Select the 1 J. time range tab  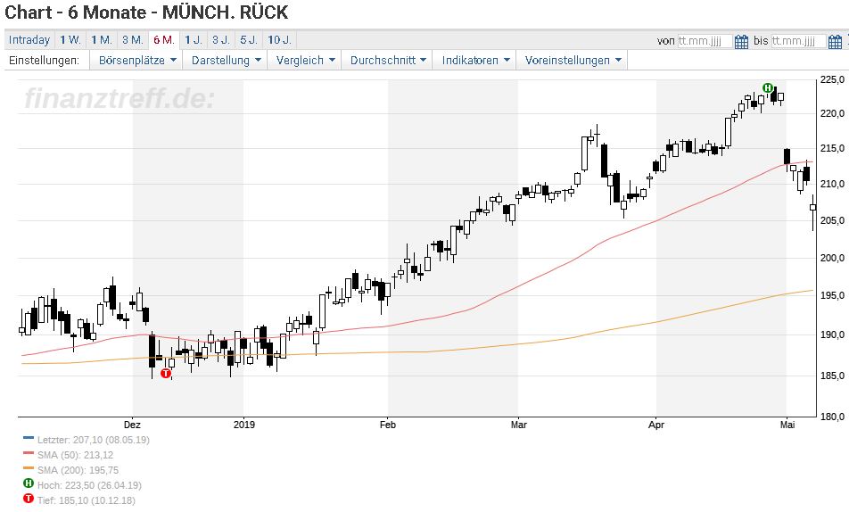[194, 40]
